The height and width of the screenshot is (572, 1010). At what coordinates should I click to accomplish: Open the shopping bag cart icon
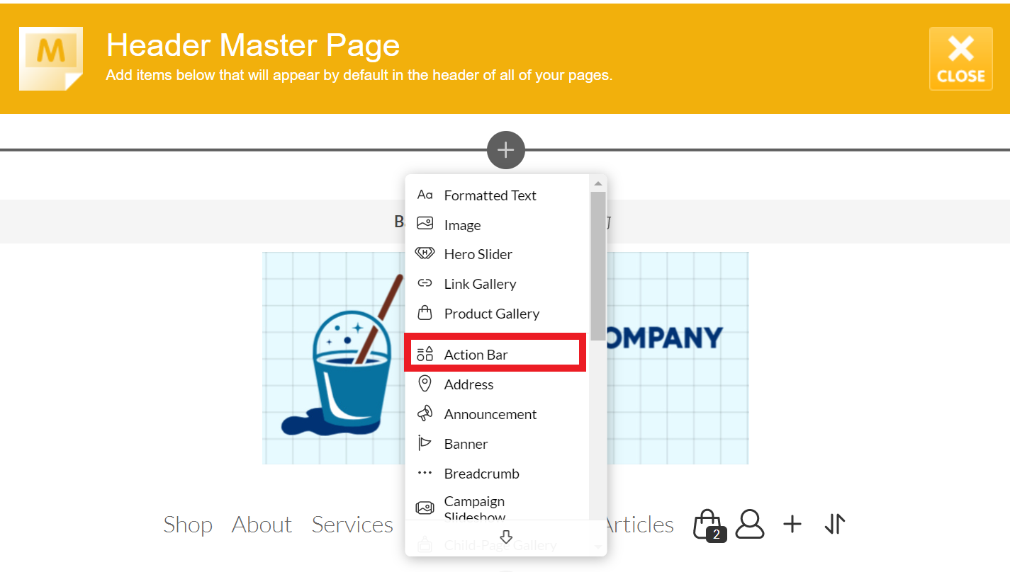tap(709, 525)
